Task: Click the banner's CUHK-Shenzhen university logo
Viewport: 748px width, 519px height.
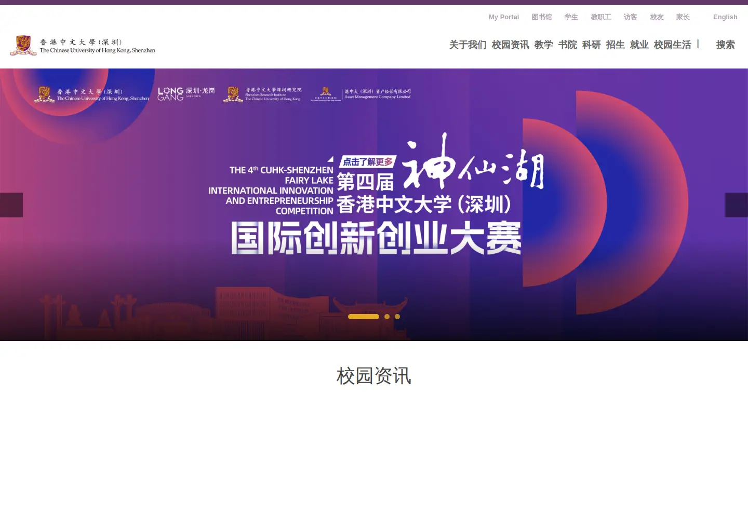Action: [91, 94]
